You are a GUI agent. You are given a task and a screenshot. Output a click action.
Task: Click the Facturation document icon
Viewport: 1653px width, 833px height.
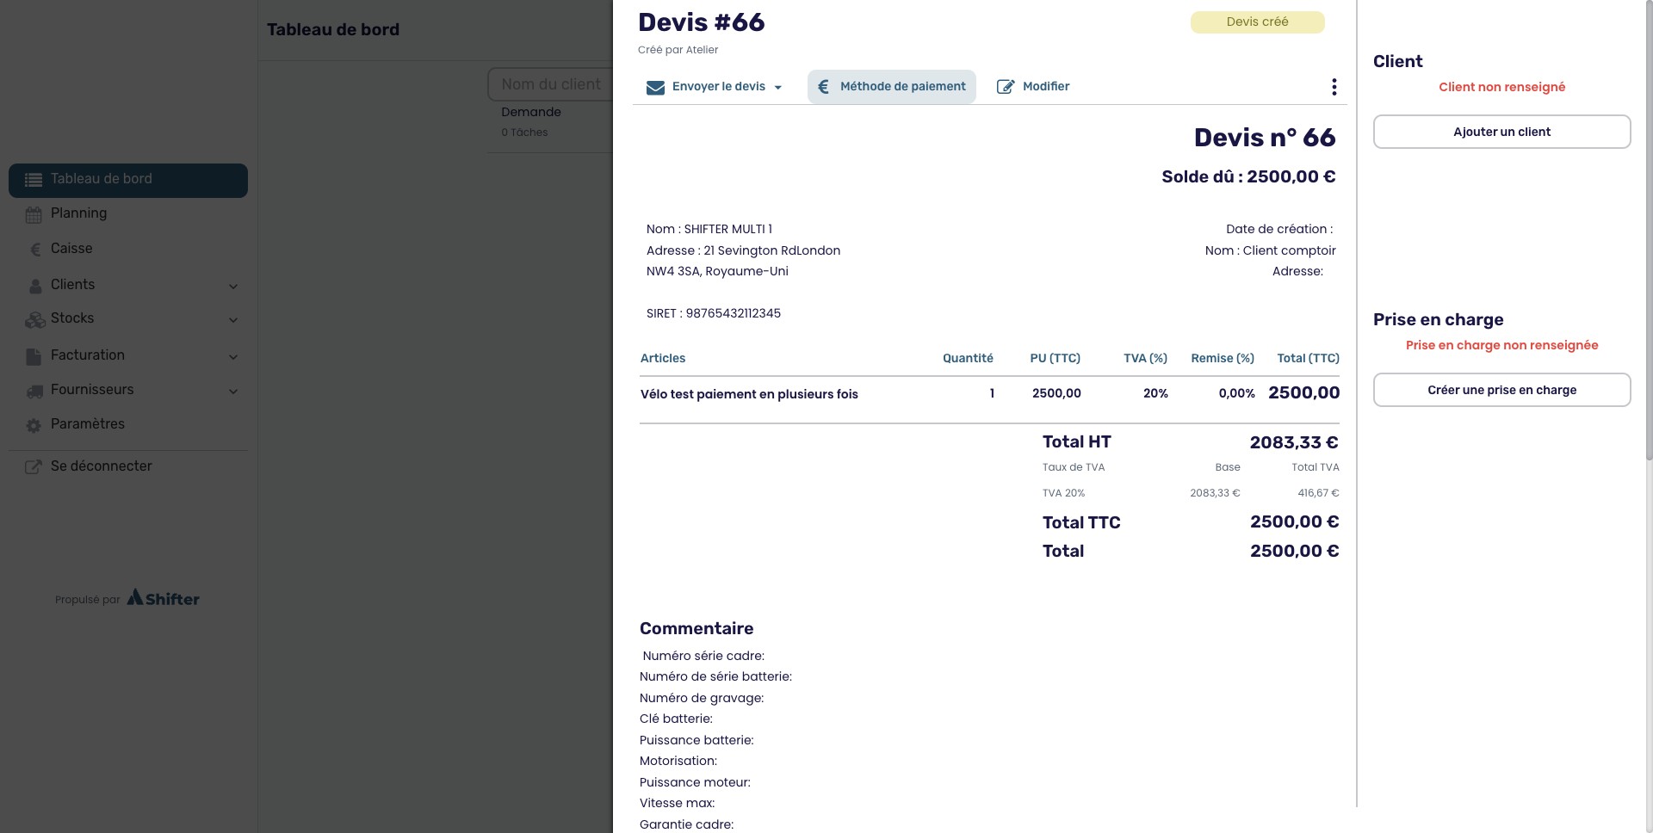pyautogui.click(x=34, y=356)
